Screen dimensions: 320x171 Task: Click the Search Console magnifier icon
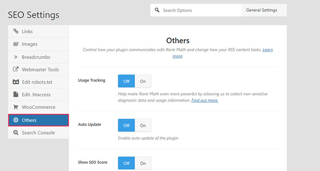coord(16,132)
